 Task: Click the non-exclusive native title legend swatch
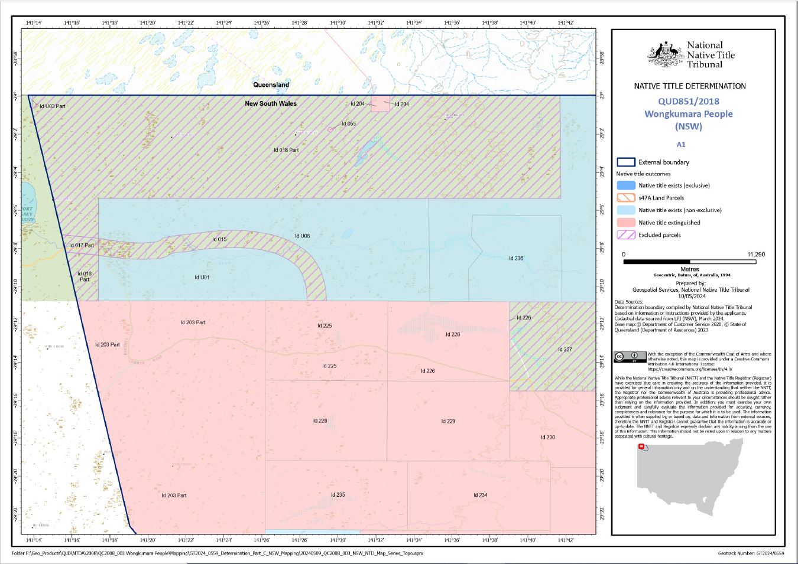(625, 210)
